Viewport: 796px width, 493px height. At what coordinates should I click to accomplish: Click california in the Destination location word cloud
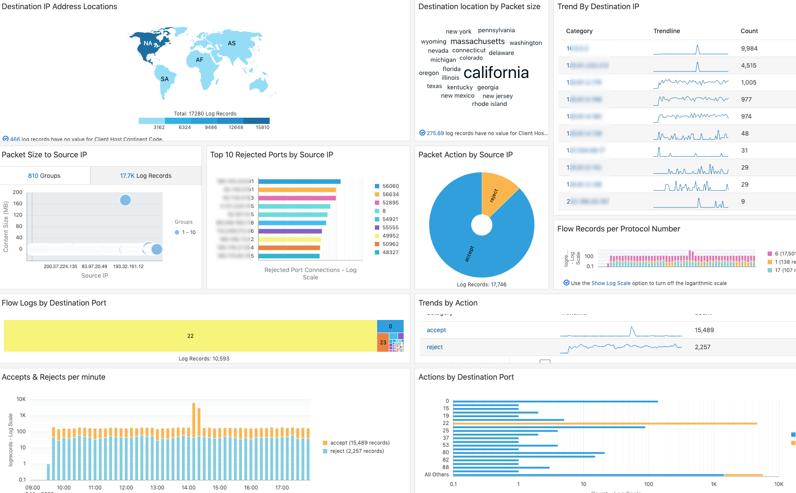[496, 72]
